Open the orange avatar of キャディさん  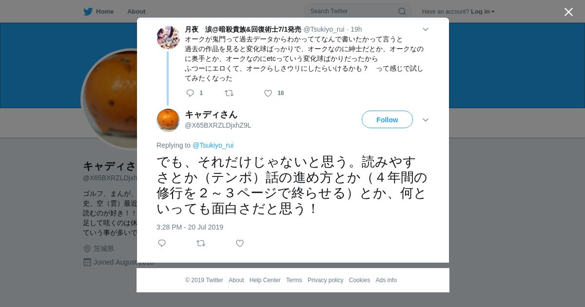[168, 120]
